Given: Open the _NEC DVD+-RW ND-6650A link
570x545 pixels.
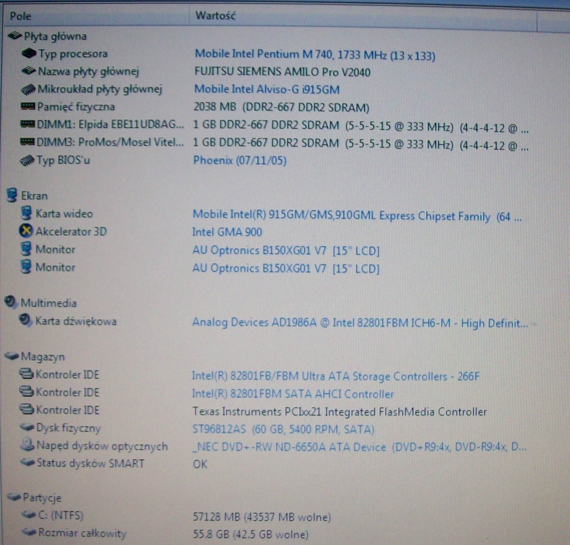Looking at the screenshot, I should click(359, 447).
